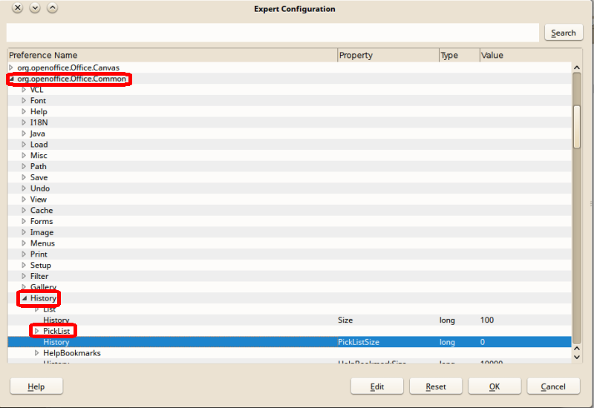This screenshot has height=408, width=594.
Task: Expand the View tree node
Action: point(24,200)
